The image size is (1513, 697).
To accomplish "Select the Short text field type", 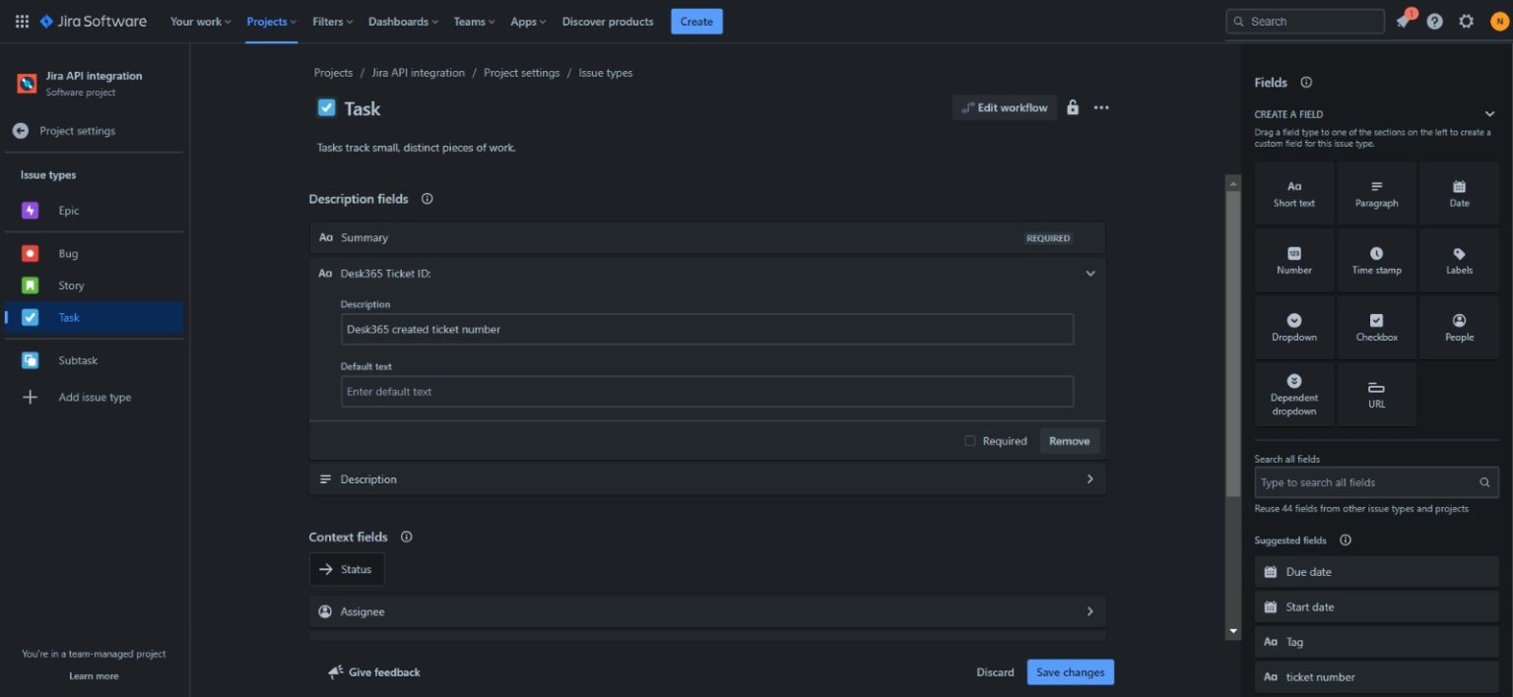I will pos(1293,193).
